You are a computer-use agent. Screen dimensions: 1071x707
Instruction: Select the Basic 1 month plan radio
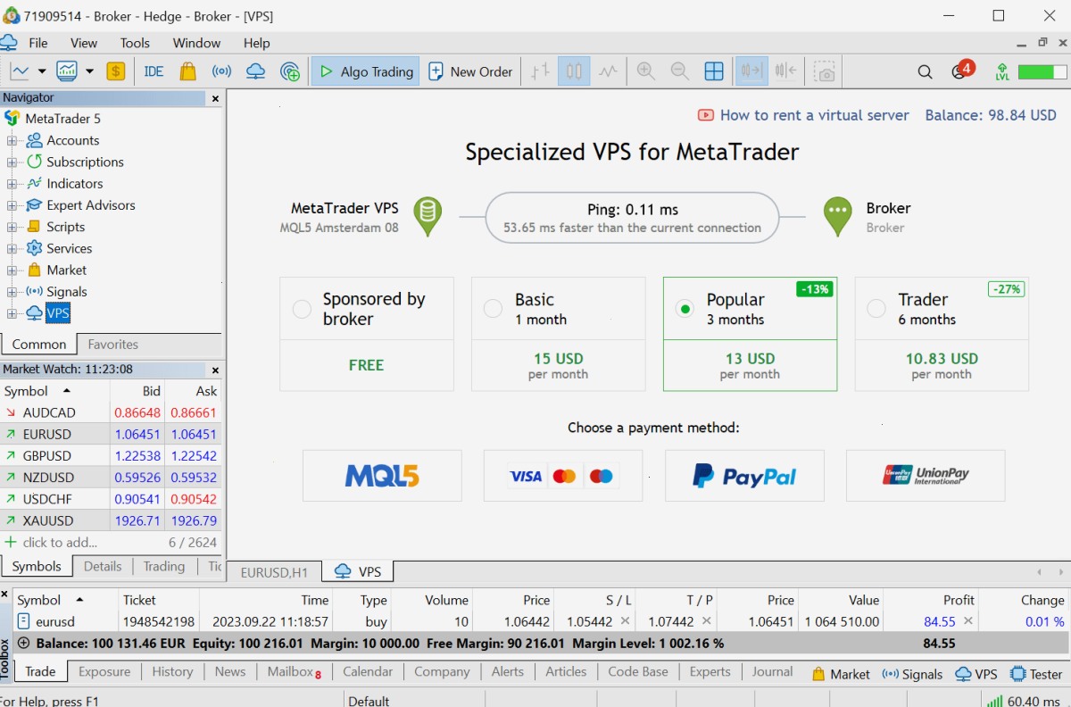[x=493, y=309]
